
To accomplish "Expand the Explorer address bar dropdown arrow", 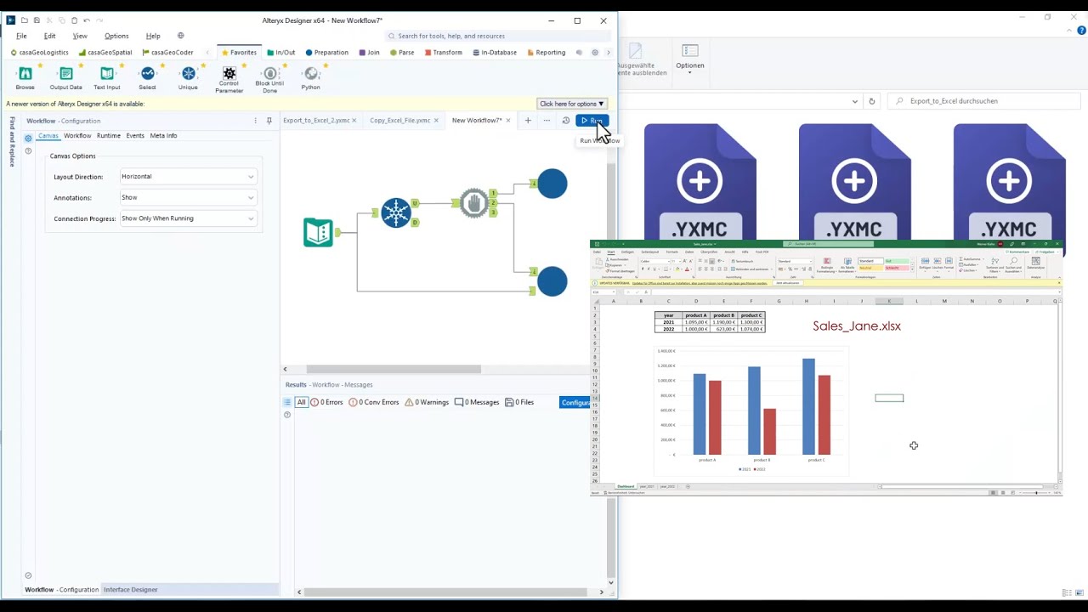I will coord(854,101).
